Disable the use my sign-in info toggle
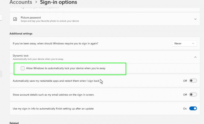 pyautogui.click(x=193, y=108)
